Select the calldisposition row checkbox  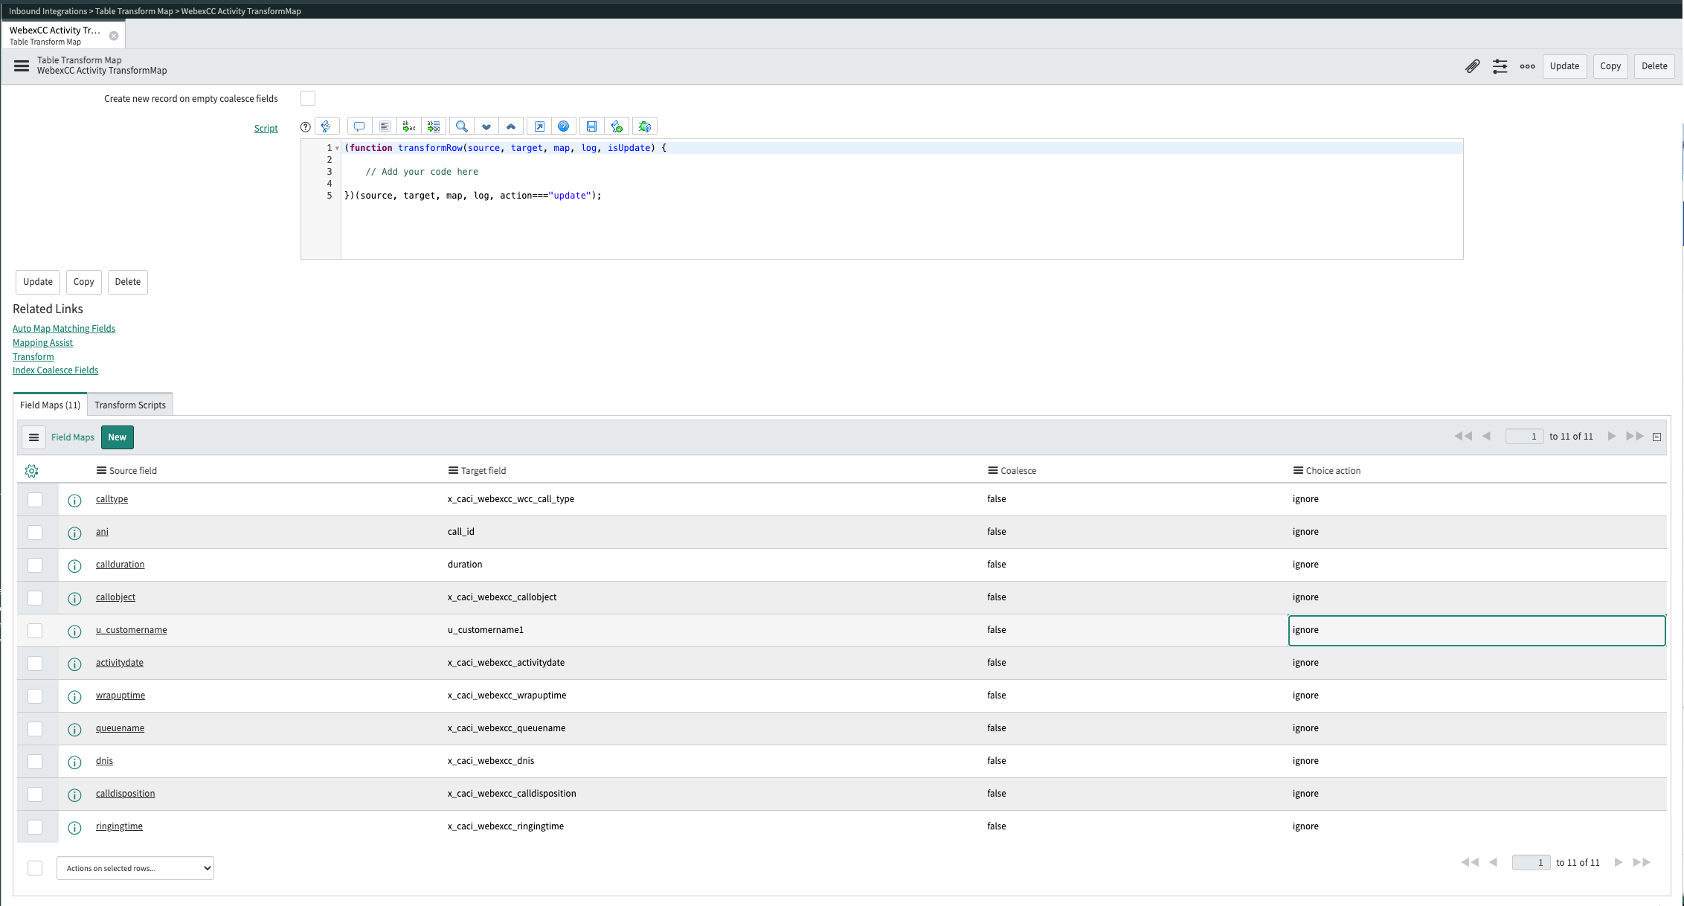35,794
